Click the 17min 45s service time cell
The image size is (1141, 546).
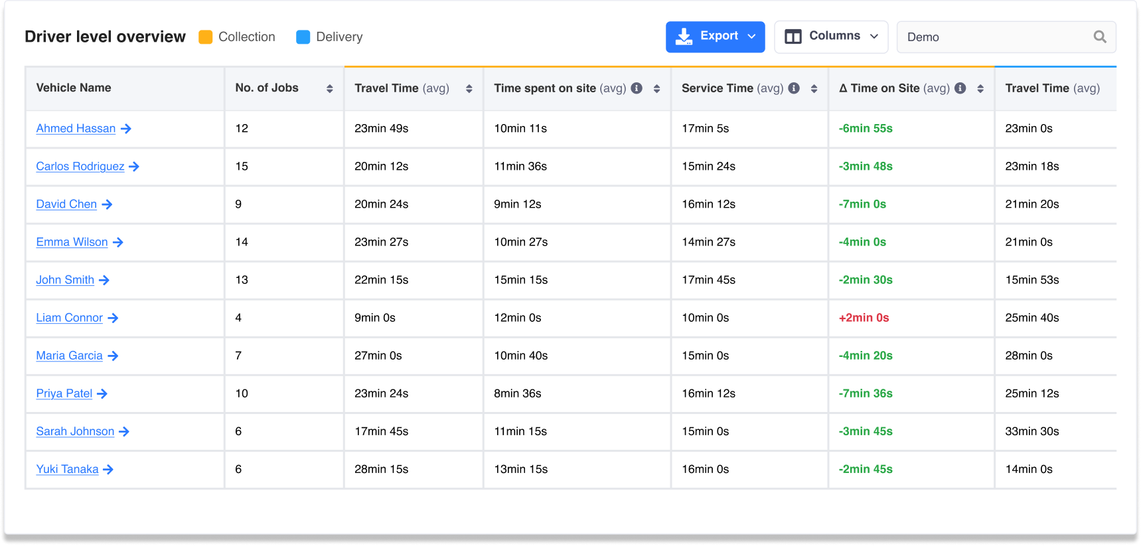click(x=709, y=280)
